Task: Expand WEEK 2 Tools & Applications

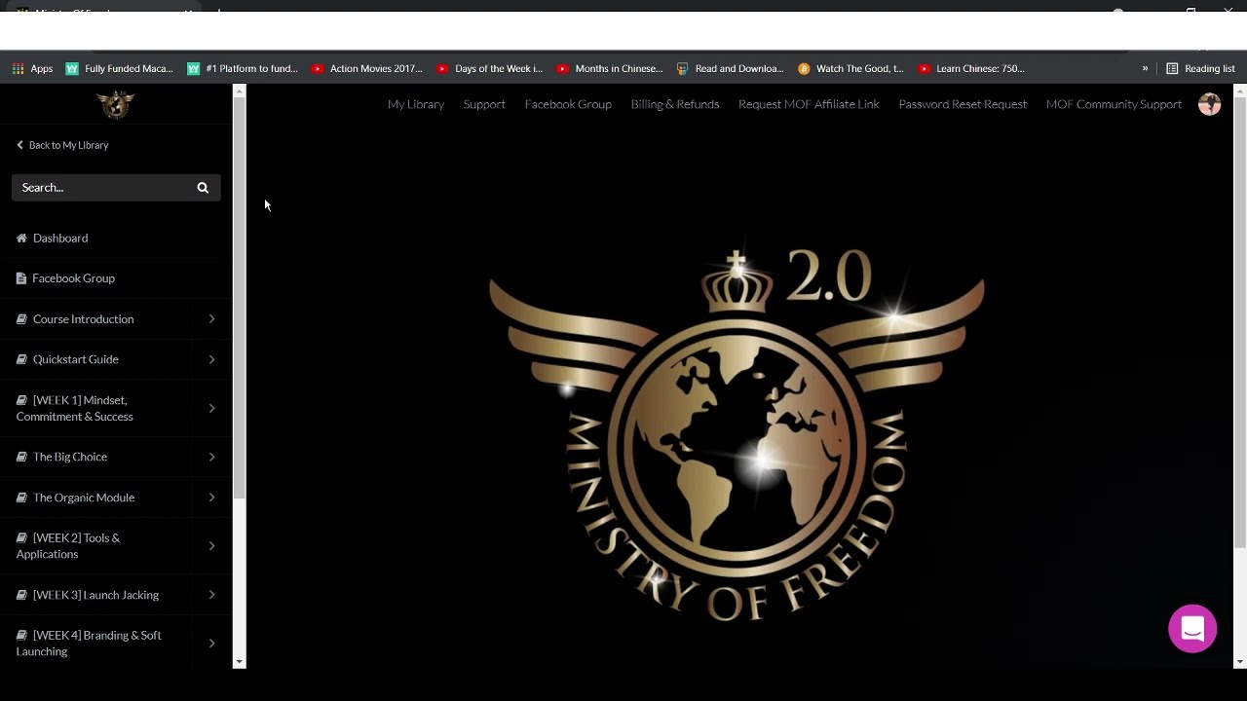Action: pos(211,546)
